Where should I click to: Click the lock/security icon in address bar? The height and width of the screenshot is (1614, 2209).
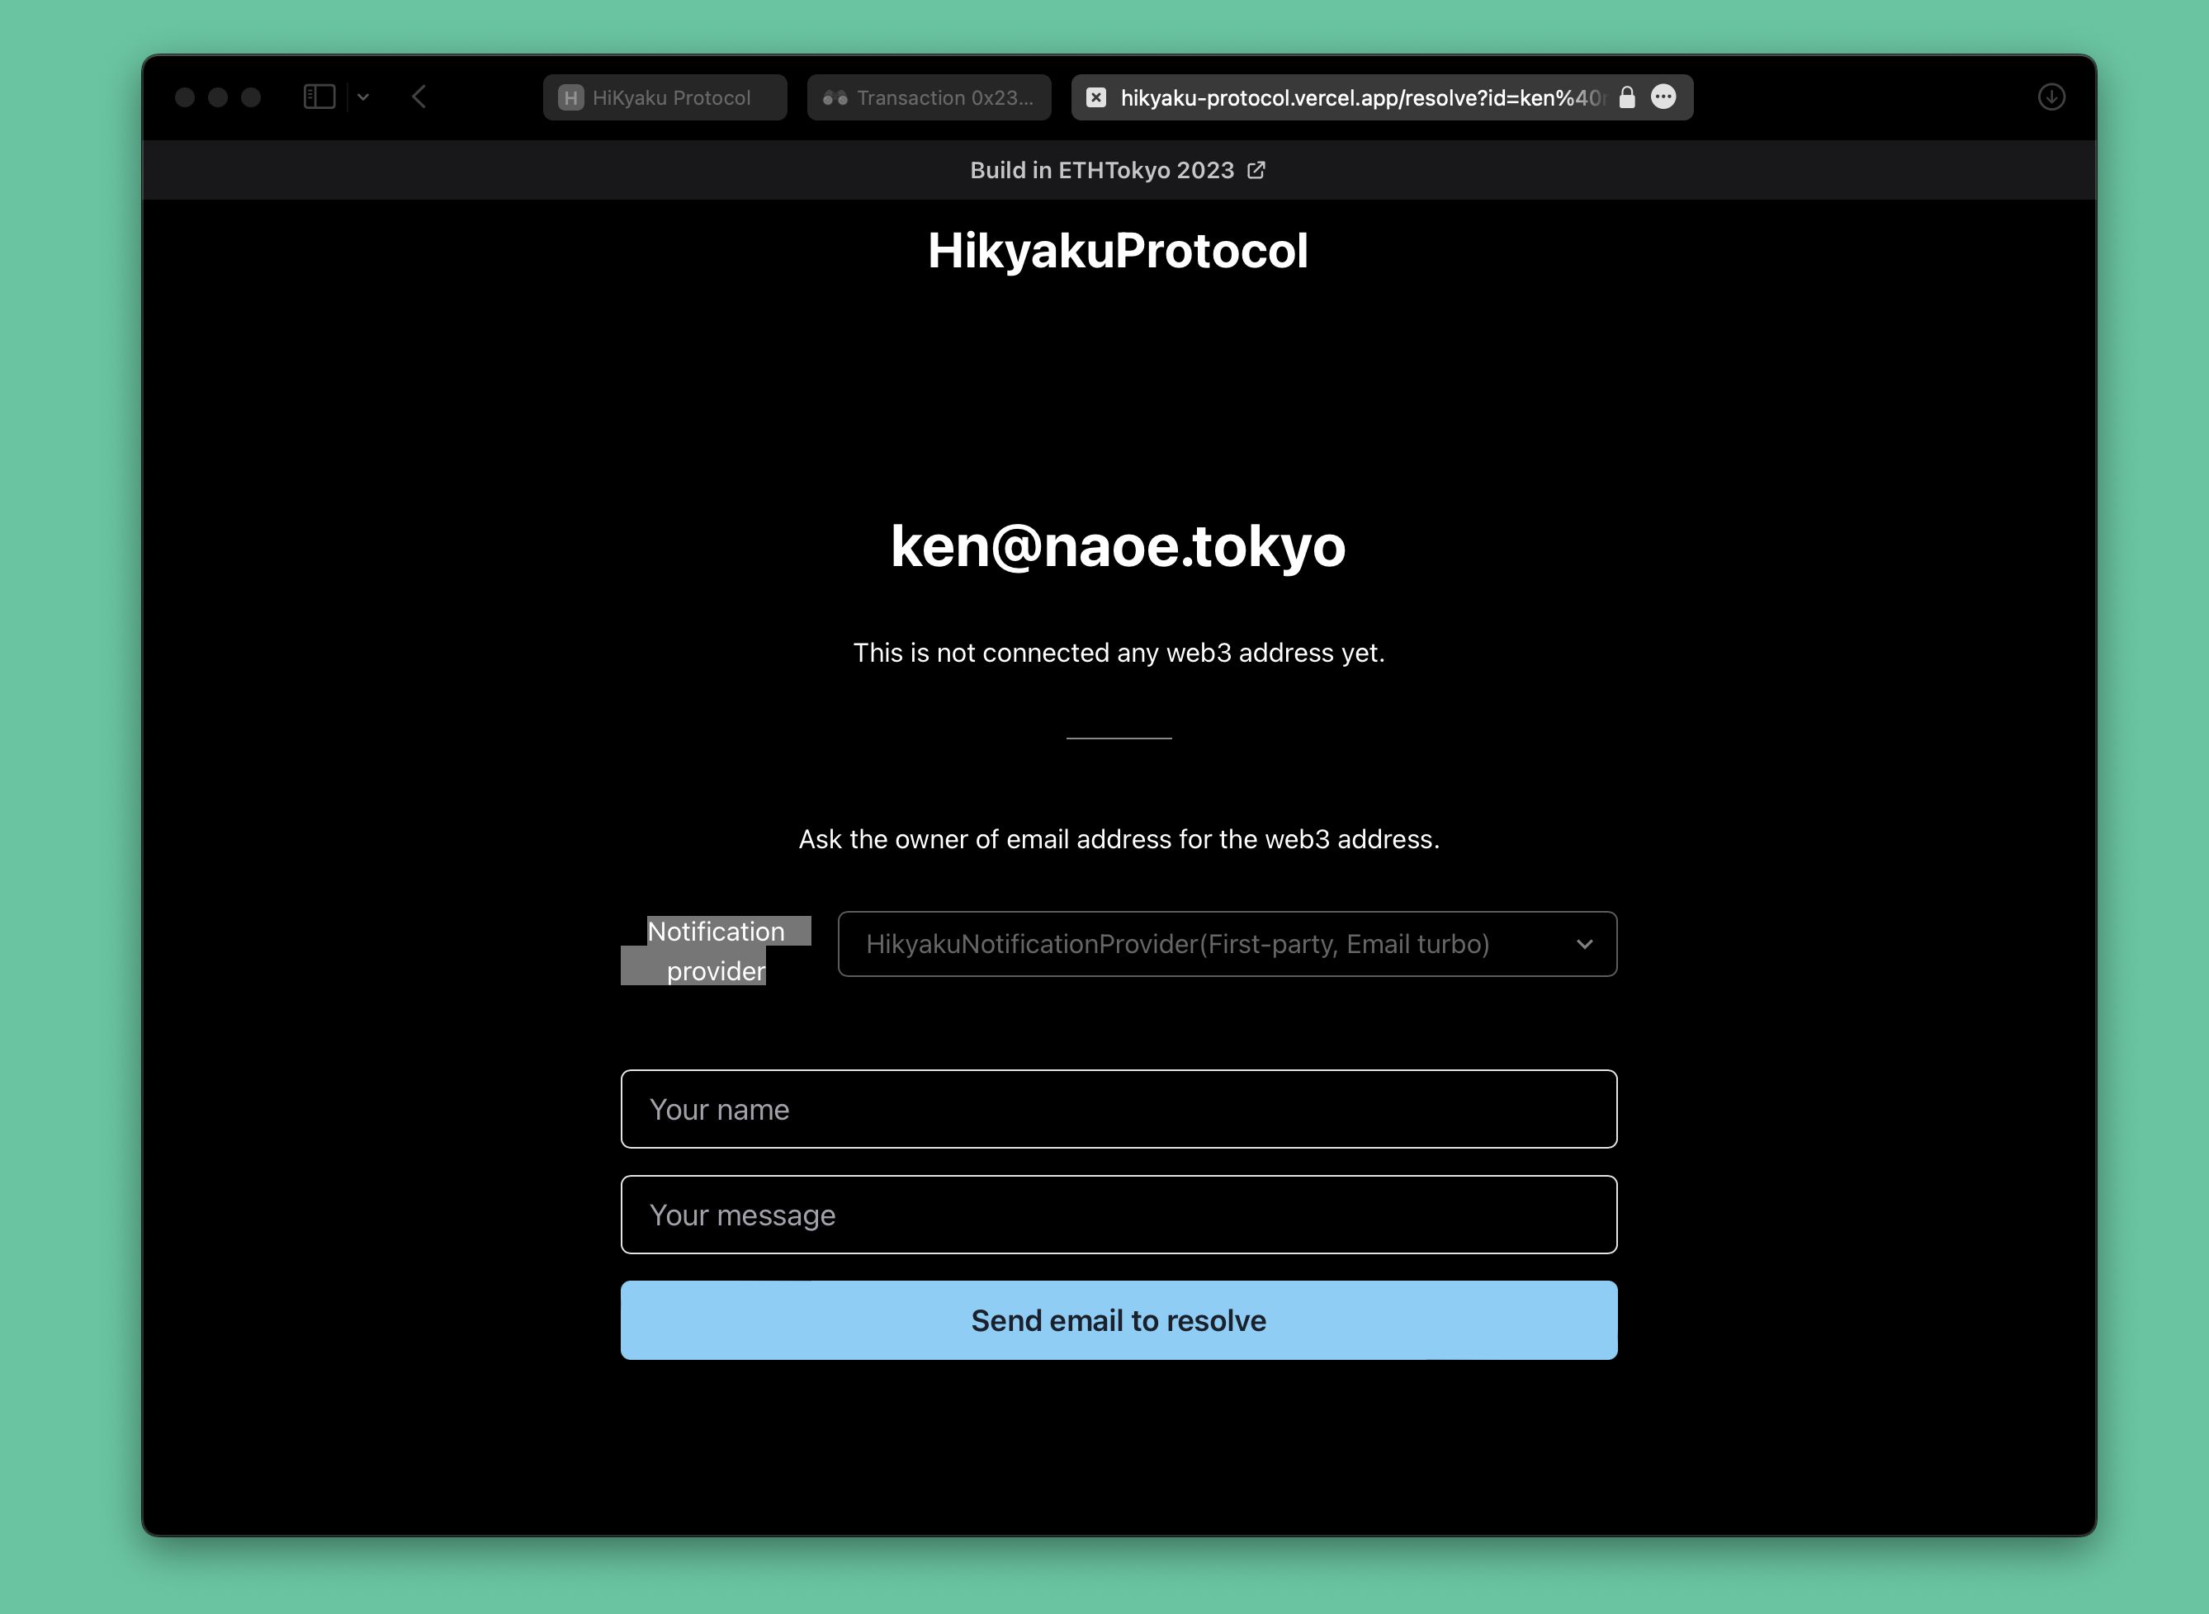click(1625, 97)
